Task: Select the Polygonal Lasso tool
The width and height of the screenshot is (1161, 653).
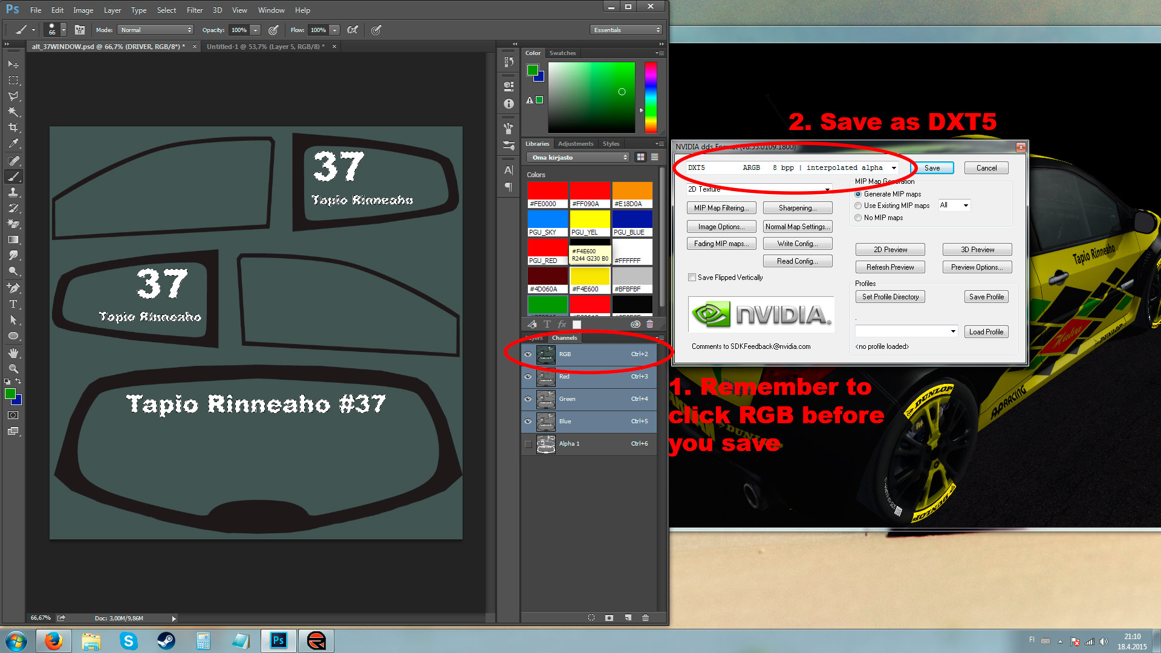Action: click(13, 96)
